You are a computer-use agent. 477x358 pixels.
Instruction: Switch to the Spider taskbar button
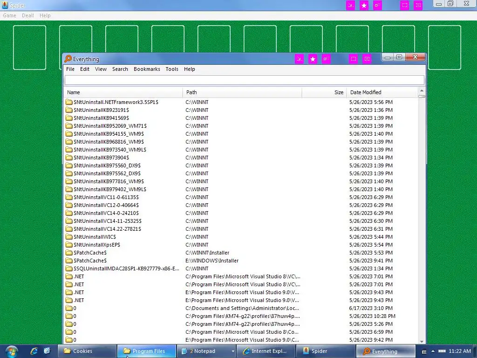click(x=326, y=351)
